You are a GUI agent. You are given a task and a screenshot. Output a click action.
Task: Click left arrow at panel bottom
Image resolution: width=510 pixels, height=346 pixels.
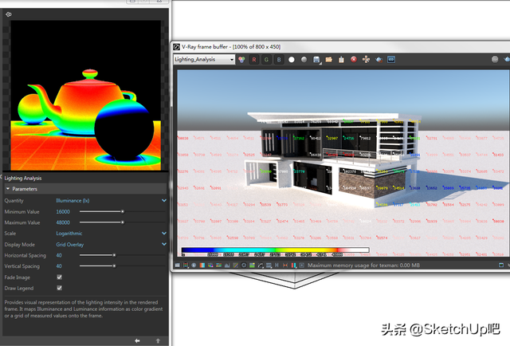click(x=137, y=340)
